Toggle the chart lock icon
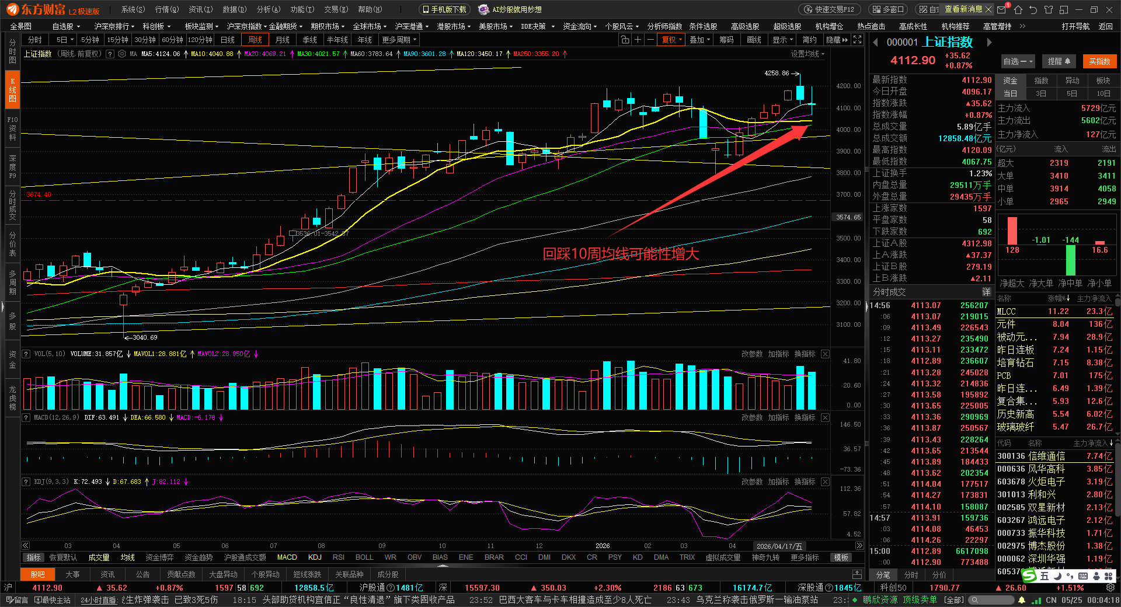 pyautogui.click(x=625, y=40)
